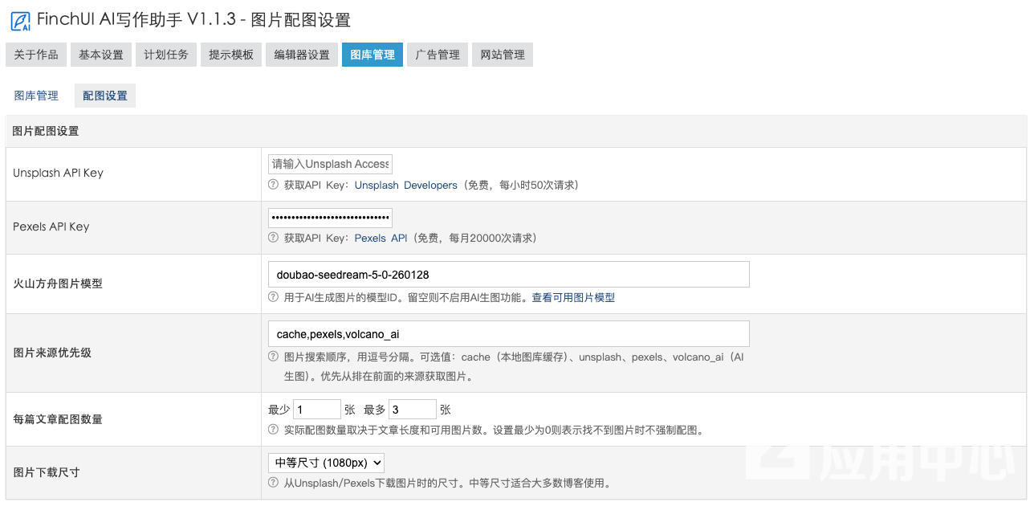
Task: Open the 计划任务 tab
Action: click(165, 55)
